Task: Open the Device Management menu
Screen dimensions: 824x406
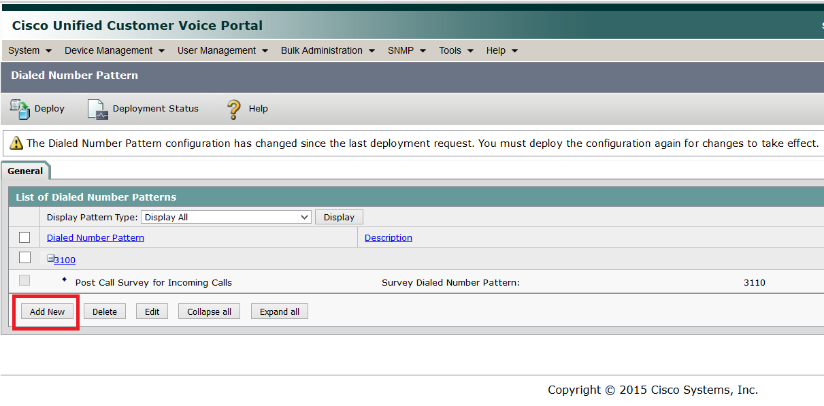Action: pyautogui.click(x=113, y=50)
